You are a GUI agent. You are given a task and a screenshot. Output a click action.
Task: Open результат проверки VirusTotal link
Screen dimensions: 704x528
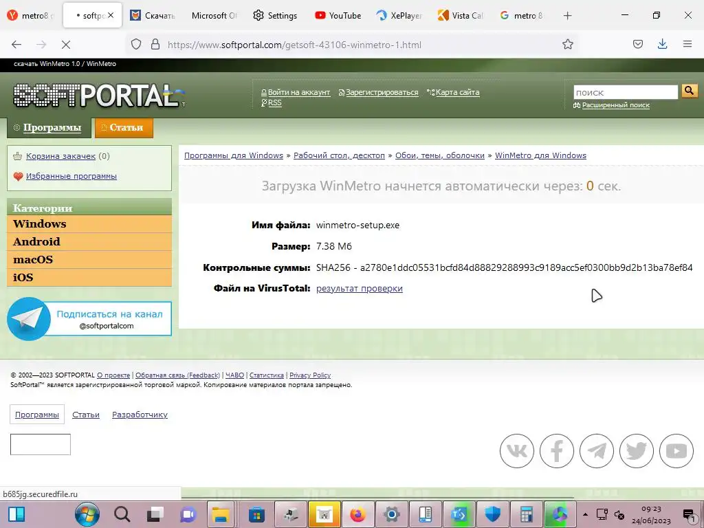coord(359,288)
